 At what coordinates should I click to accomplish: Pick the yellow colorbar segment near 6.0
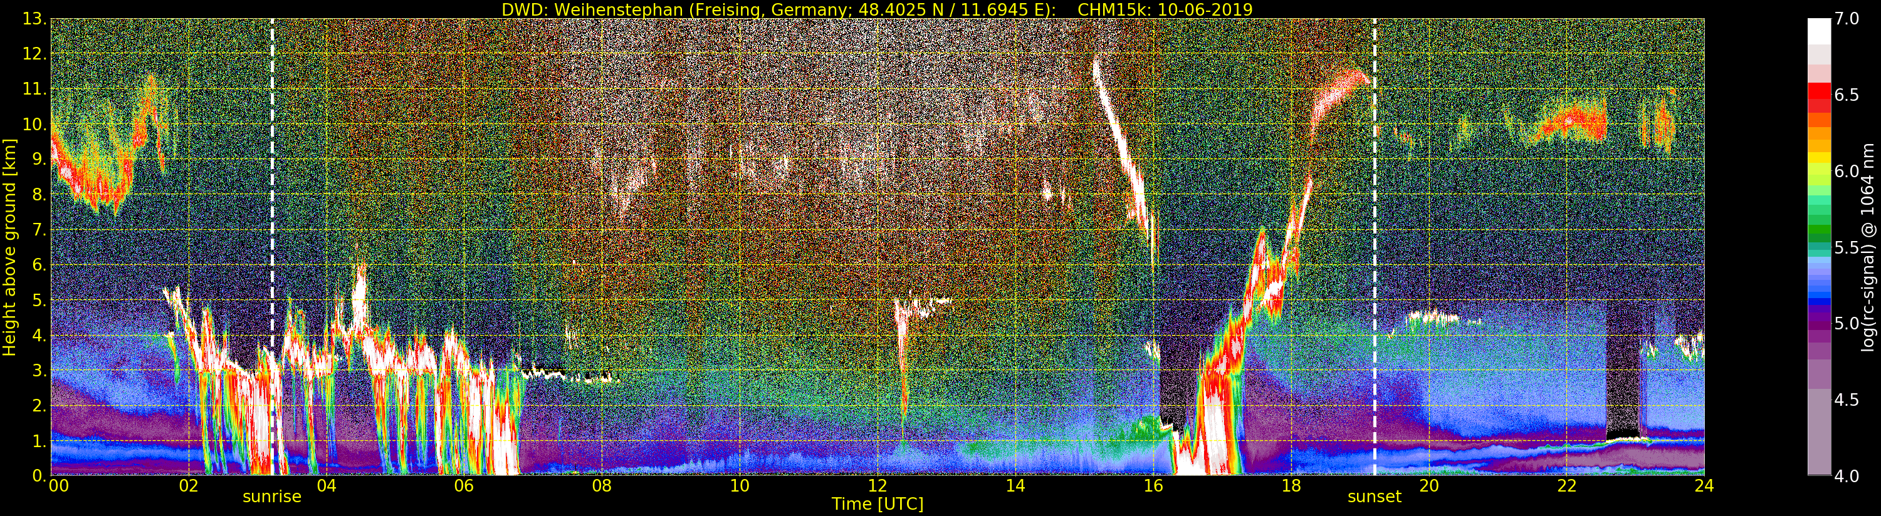pos(1819,159)
